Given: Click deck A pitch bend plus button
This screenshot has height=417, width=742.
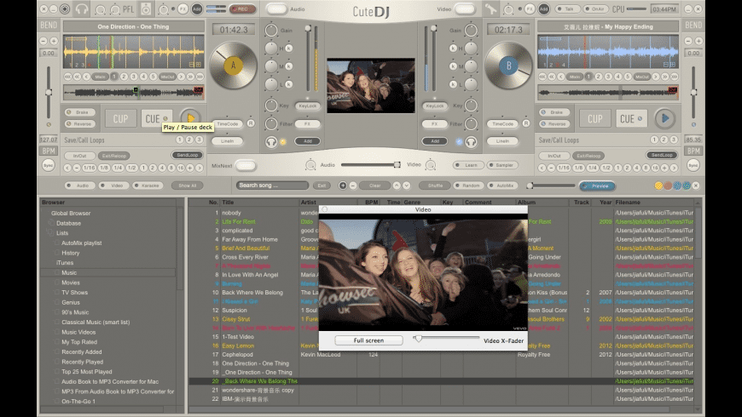Looking at the screenshot, I should (54, 41).
